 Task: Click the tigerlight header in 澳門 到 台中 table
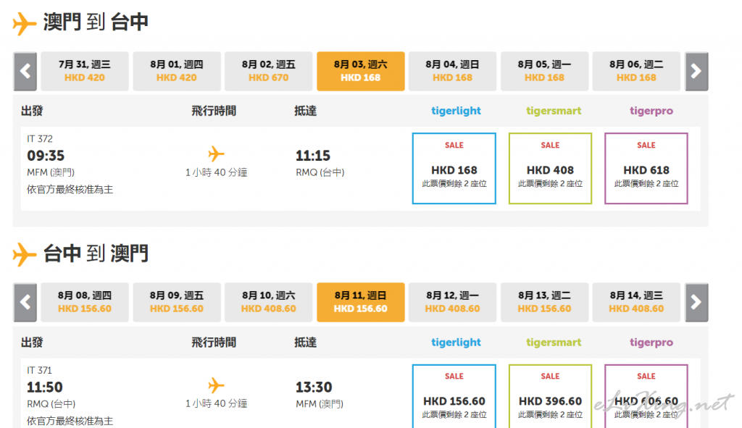[x=457, y=111]
